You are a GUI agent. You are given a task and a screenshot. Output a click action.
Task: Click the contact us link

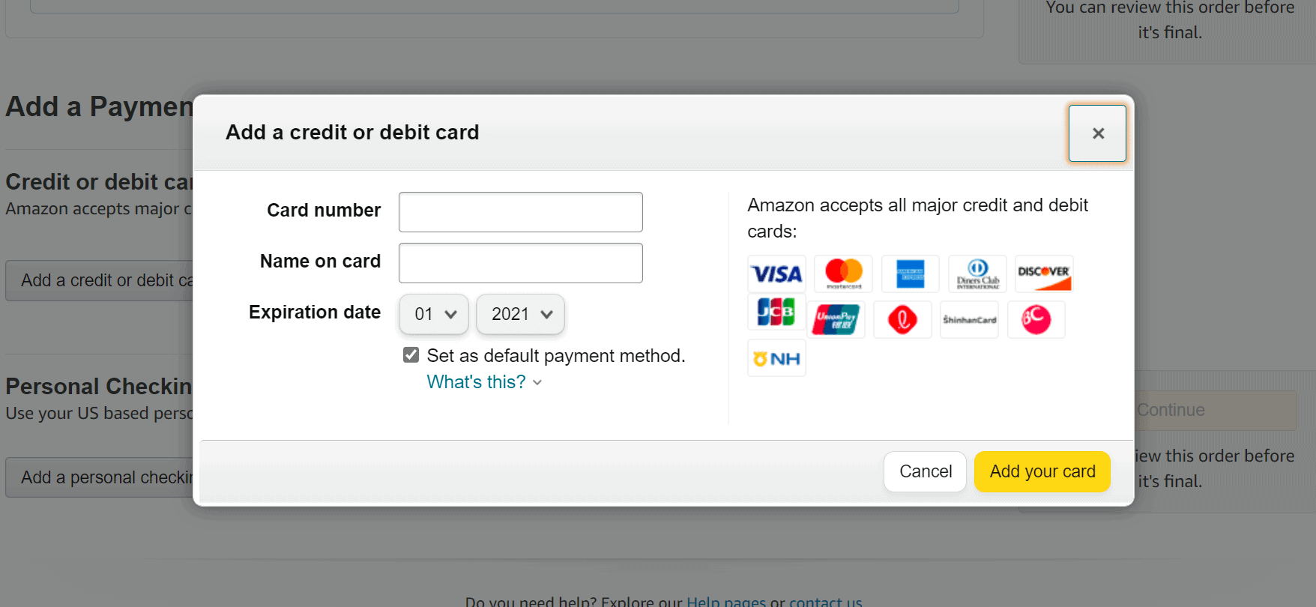824,600
